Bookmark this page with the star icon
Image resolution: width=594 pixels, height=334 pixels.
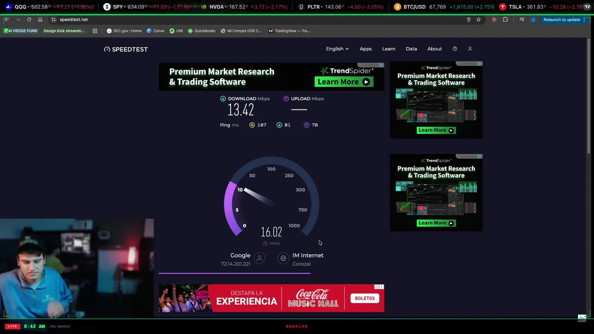point(478,19)
